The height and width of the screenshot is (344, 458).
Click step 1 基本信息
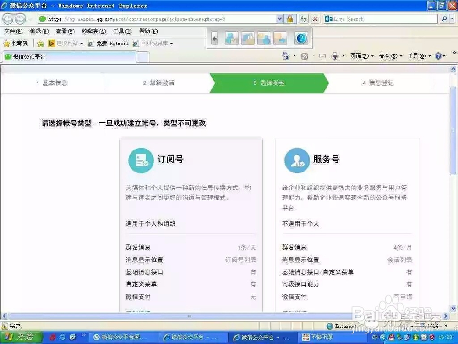click(x=52, y=83)
